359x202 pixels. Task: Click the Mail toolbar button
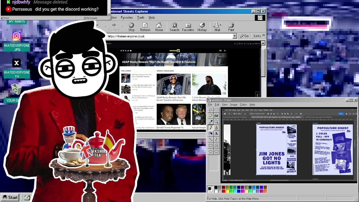point(217,27)
